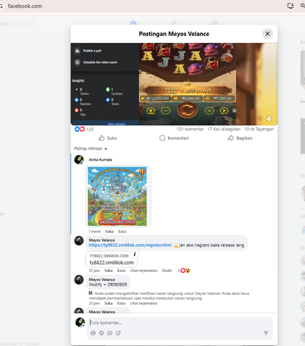305x346 pixels.
Task: Click Lihat terjemahan under the link comment
Action: [x=144, y=271]
